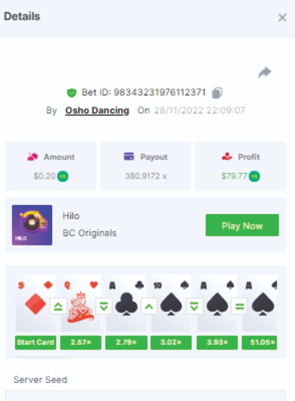Click the green verified shield icon

(72, 93)
